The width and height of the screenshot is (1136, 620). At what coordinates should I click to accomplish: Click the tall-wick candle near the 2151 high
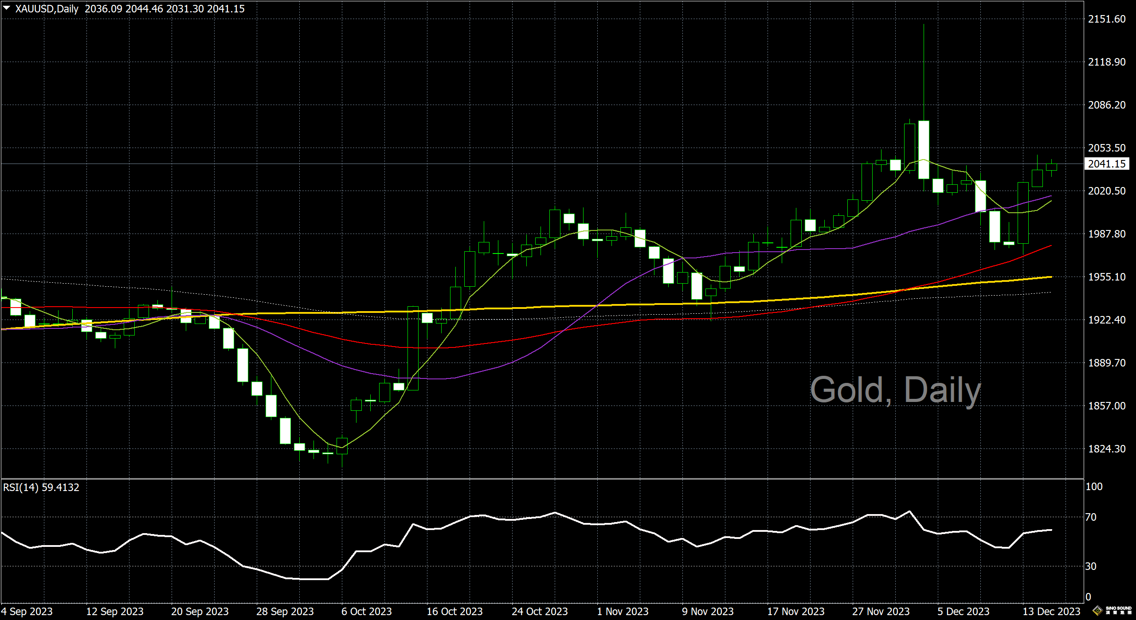[x=924, y=150]
